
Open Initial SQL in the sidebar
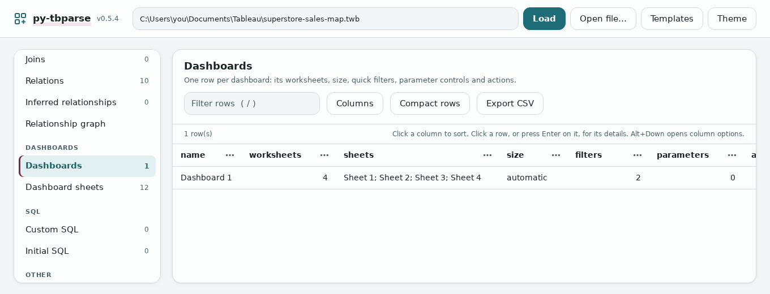click(x=87, y=251)
